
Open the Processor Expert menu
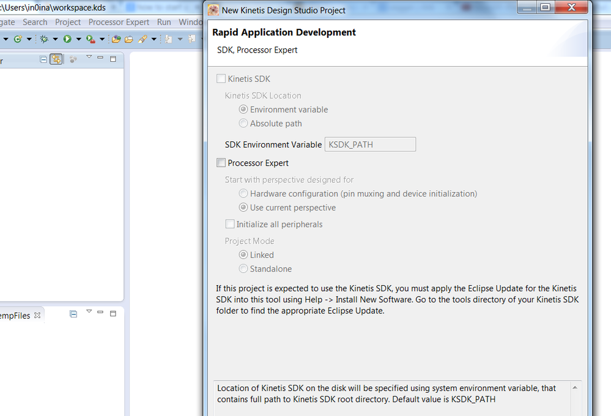coord(119,22)
